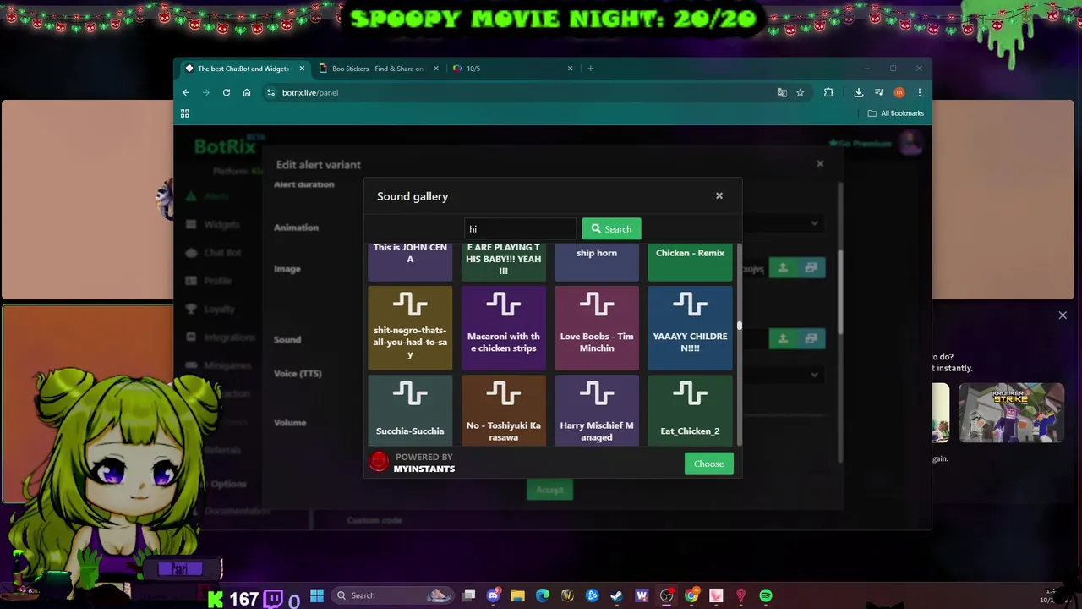Image resolution: width=1082 pixels, height=609 pixels.
Task: Bookmark this page with the star icon
Action: [x=800, y=92]
